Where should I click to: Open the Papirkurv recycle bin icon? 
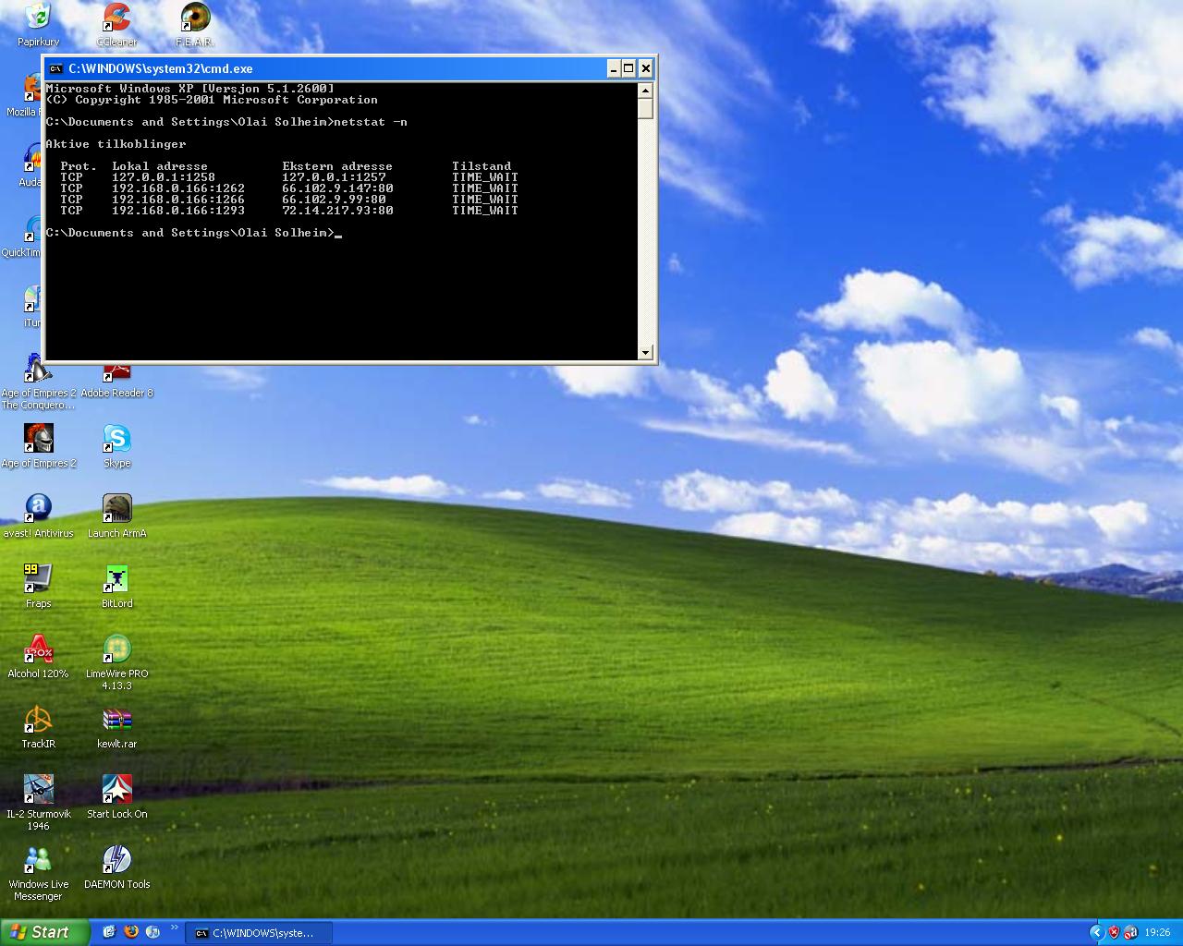coord(38,25)
